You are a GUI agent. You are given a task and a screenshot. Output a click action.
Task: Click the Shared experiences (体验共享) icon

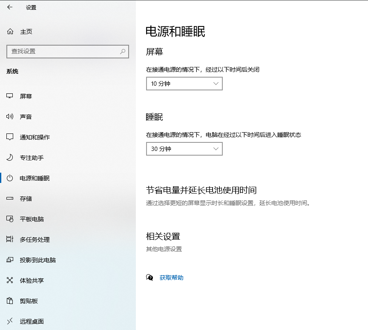10,280
